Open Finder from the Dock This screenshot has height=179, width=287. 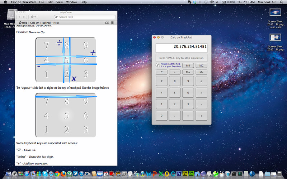pyautogui.click(x=9, y=174)
